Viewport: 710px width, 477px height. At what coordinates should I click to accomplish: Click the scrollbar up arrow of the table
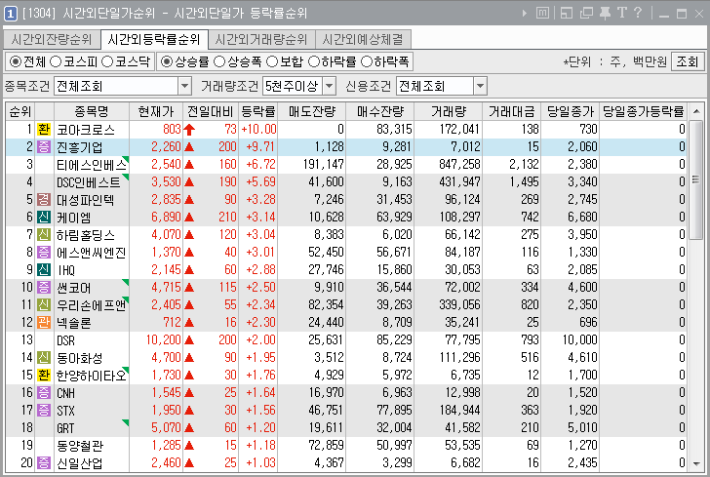coord(696,111)
